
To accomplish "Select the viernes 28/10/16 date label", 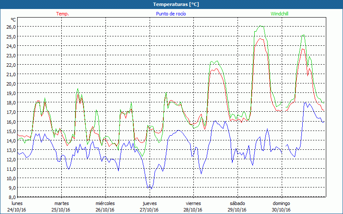I will pyautogui.click(x=193, y=206).
